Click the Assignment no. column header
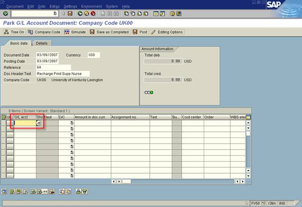This screenshot has width=302, height=207. [x=130, y=117]
